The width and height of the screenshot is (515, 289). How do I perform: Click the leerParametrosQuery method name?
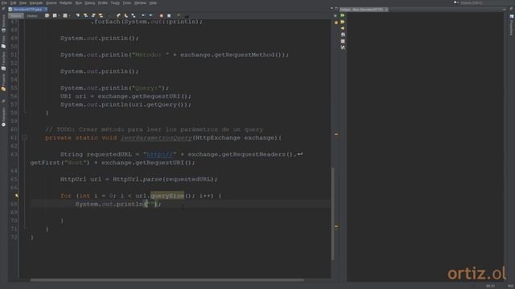click(x=156, y=137)
